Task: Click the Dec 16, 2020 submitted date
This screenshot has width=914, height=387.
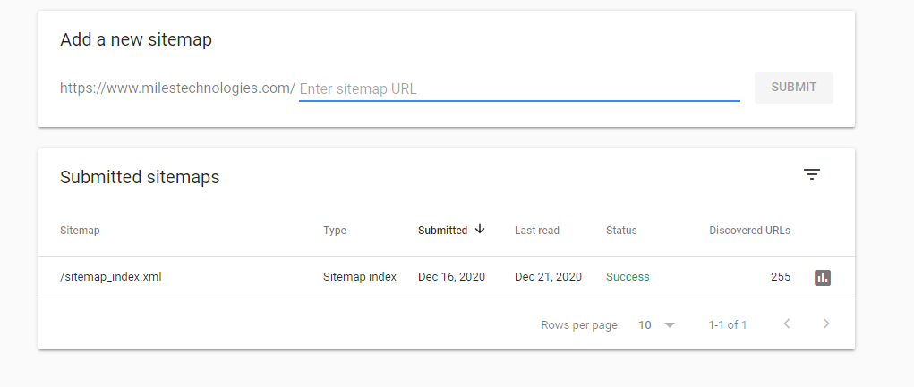Action: point(451,277)
